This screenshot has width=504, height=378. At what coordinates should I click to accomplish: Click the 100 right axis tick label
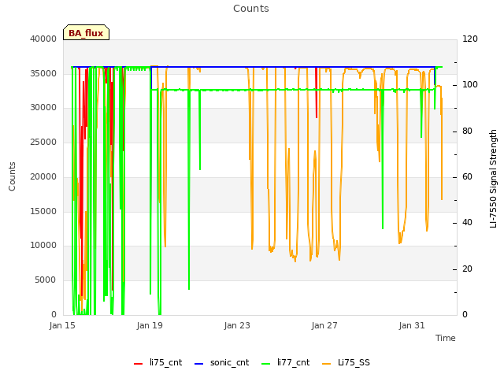pyautogui.click(x=470, y=85)
